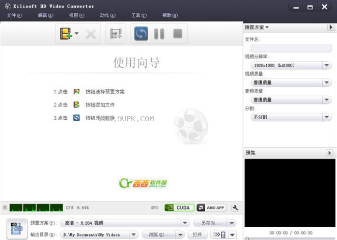Open the 帮助 menu

click(x=170, y=15)
